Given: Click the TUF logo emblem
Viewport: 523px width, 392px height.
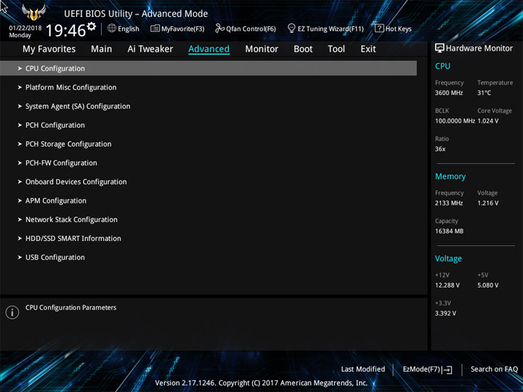Looking at the screenshot, I should [33, 12].
